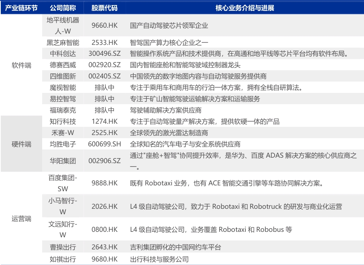Click description 智驾国产算力核心企业之一
Screen dimensions: 364x265
point(169,43)
